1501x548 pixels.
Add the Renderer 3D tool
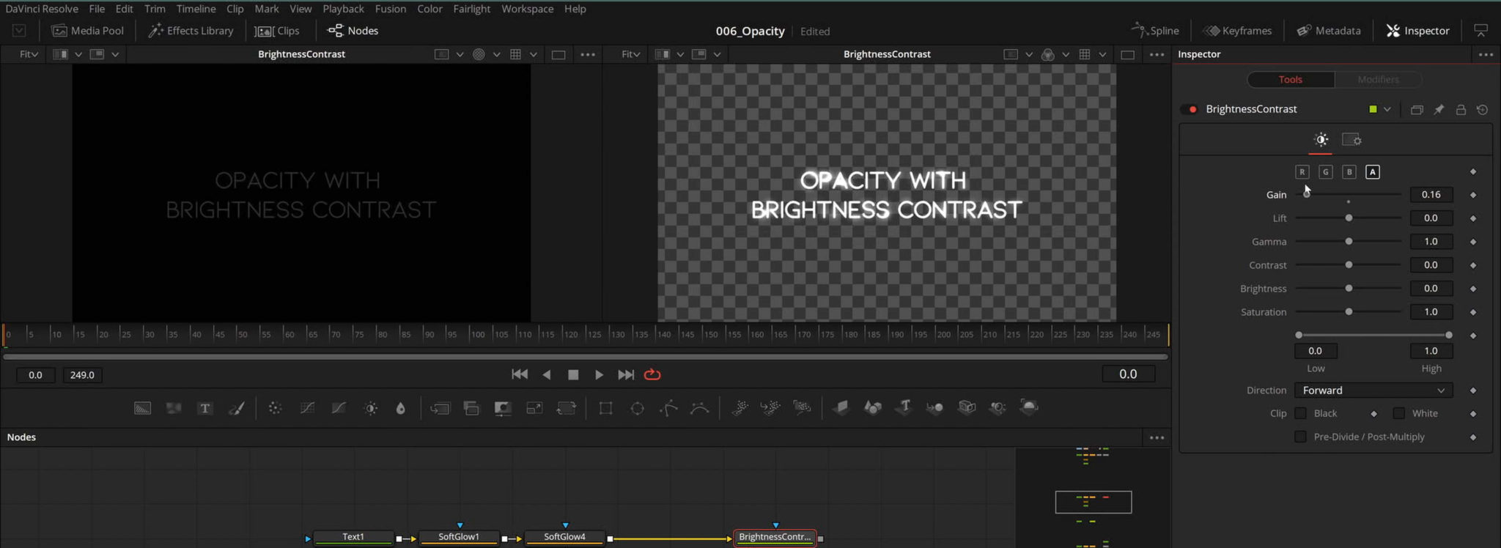pyautogui.click(x=1030, y=407)
